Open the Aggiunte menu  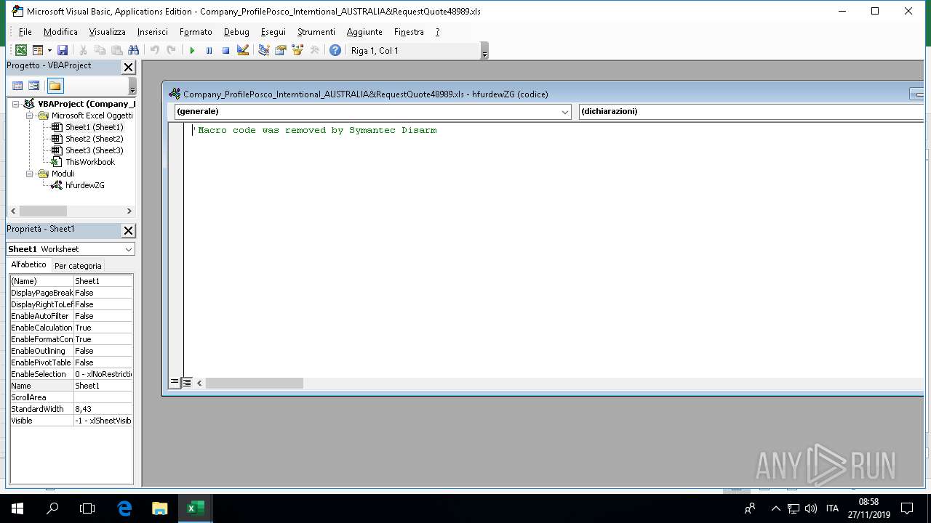pos(364,32)
